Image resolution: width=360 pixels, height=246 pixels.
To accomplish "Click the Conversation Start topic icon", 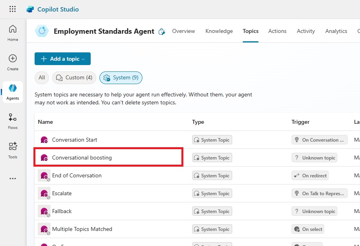I will (x=44, y=140).
